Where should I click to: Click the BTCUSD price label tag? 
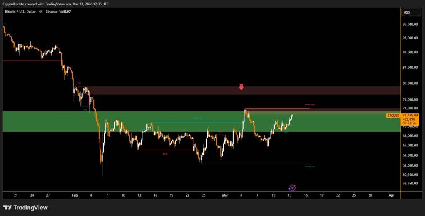(393, 115)
